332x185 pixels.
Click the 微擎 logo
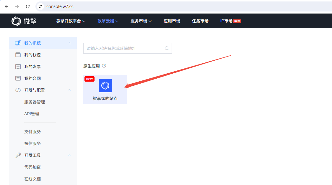[x=24, y=21]
